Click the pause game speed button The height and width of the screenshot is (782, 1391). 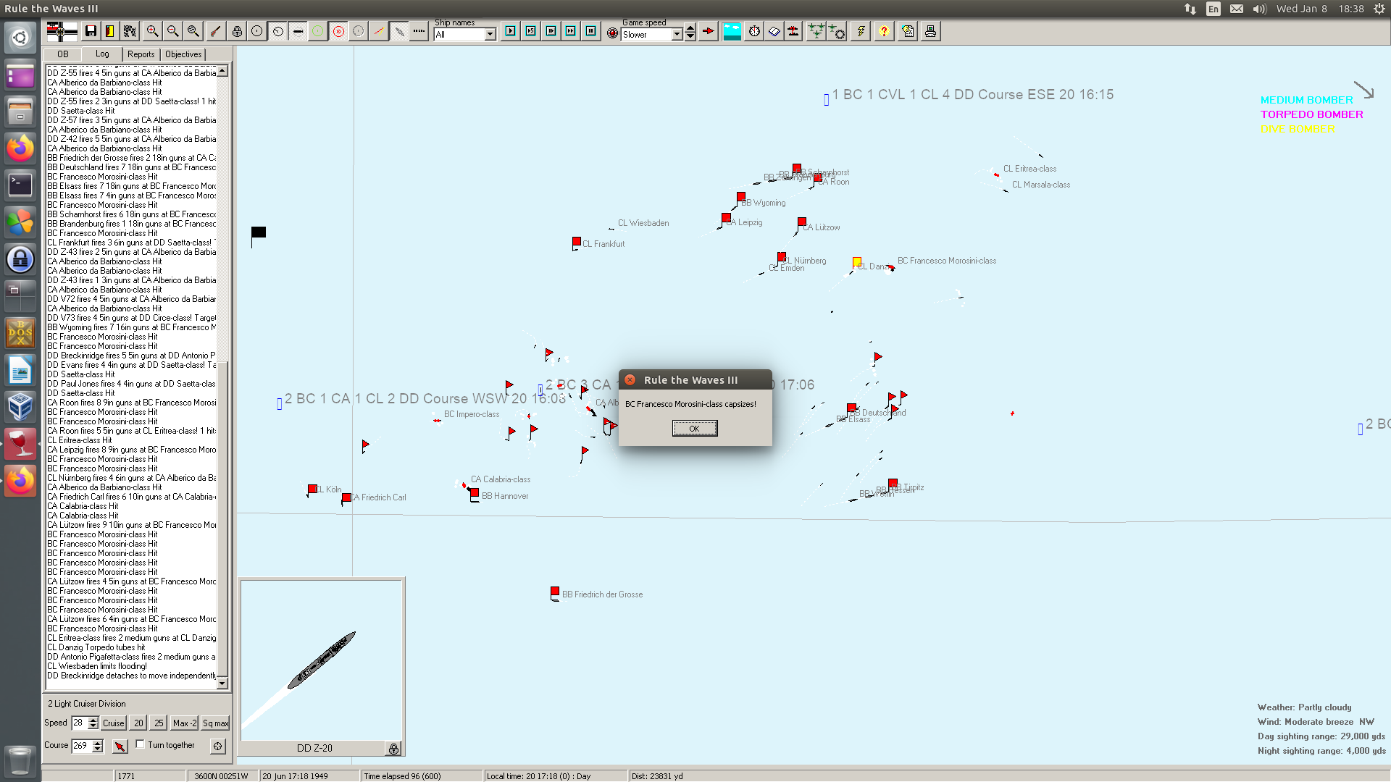(591, 31)
